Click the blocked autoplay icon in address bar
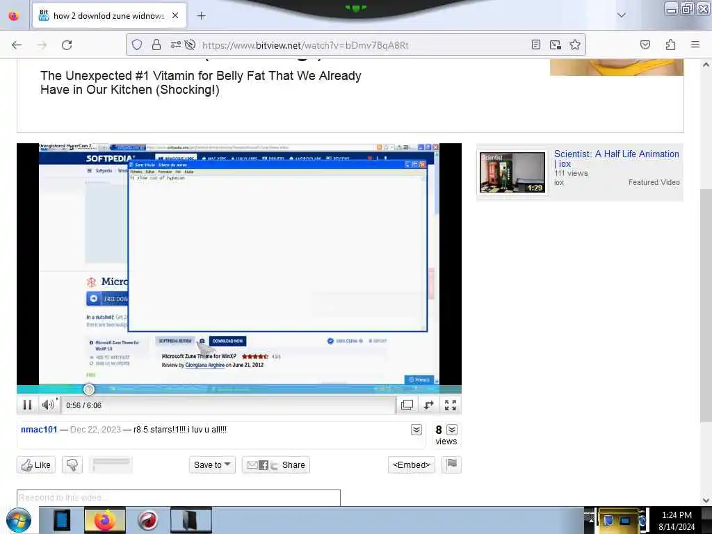This screenshot has height=534, width=712. (191, 44)
